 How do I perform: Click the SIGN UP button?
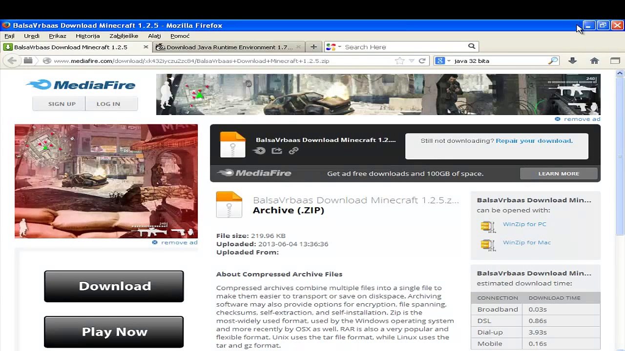[x=59, y=104]
